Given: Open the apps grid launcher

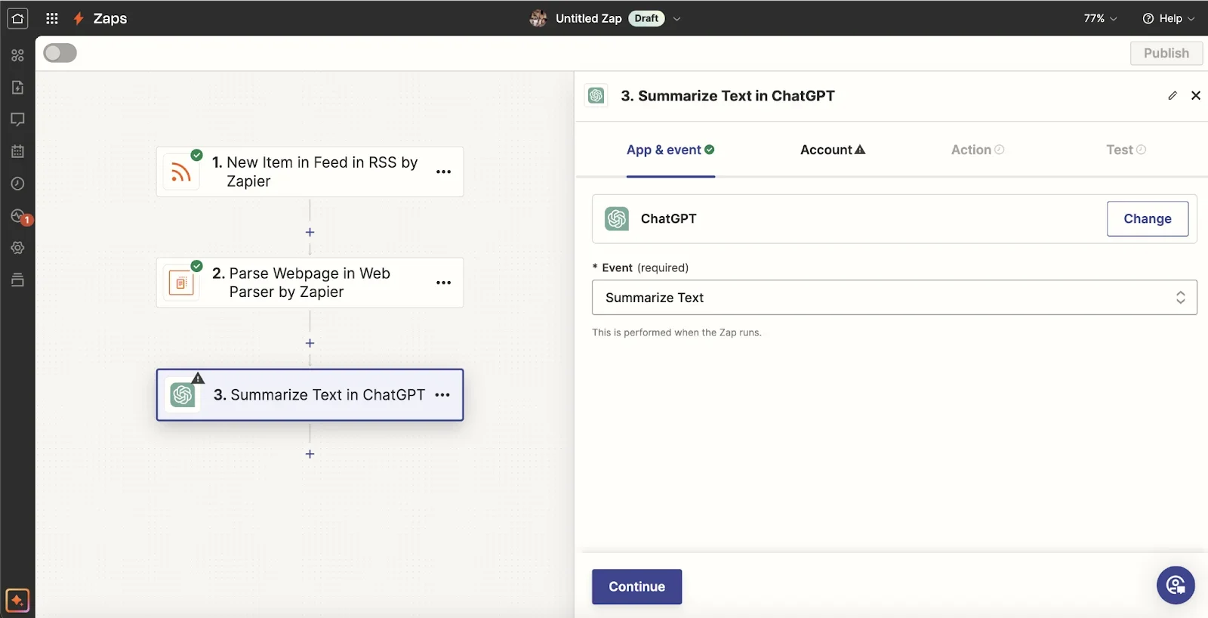Looking at the screenshot, I should 52,18.
